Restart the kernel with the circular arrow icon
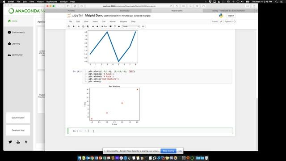The width and height of the screenshot is (286, 161). click(x=115, y=26)
